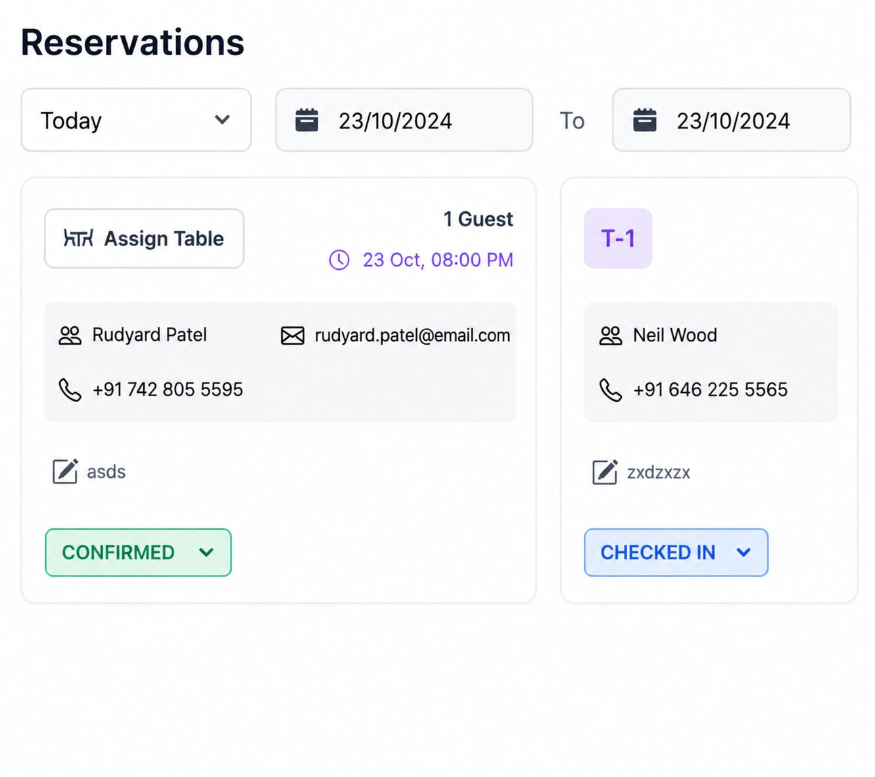Click the table icon in Assign Table

pos(78,238)
